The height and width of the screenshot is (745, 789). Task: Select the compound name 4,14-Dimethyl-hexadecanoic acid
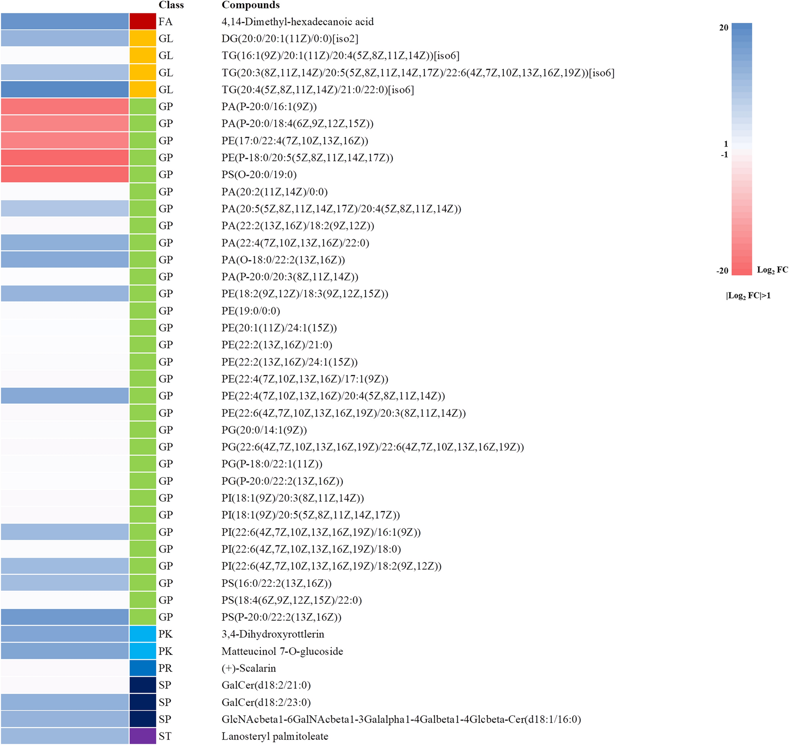point(298,21)
